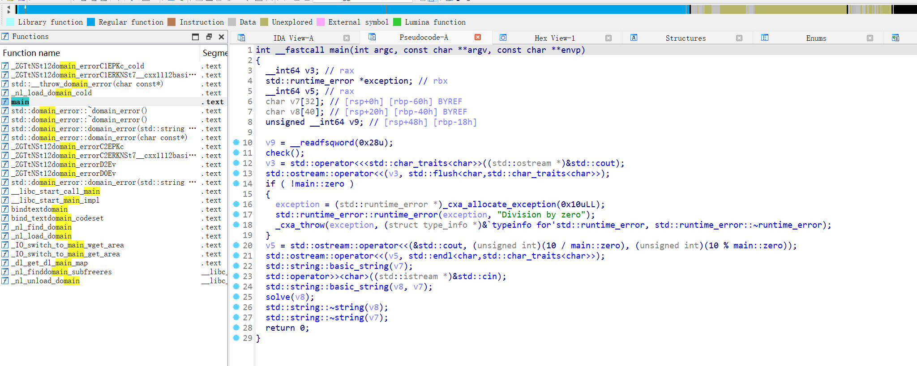Click the Segment column header

pyautogui.click(x=214, y=53)
